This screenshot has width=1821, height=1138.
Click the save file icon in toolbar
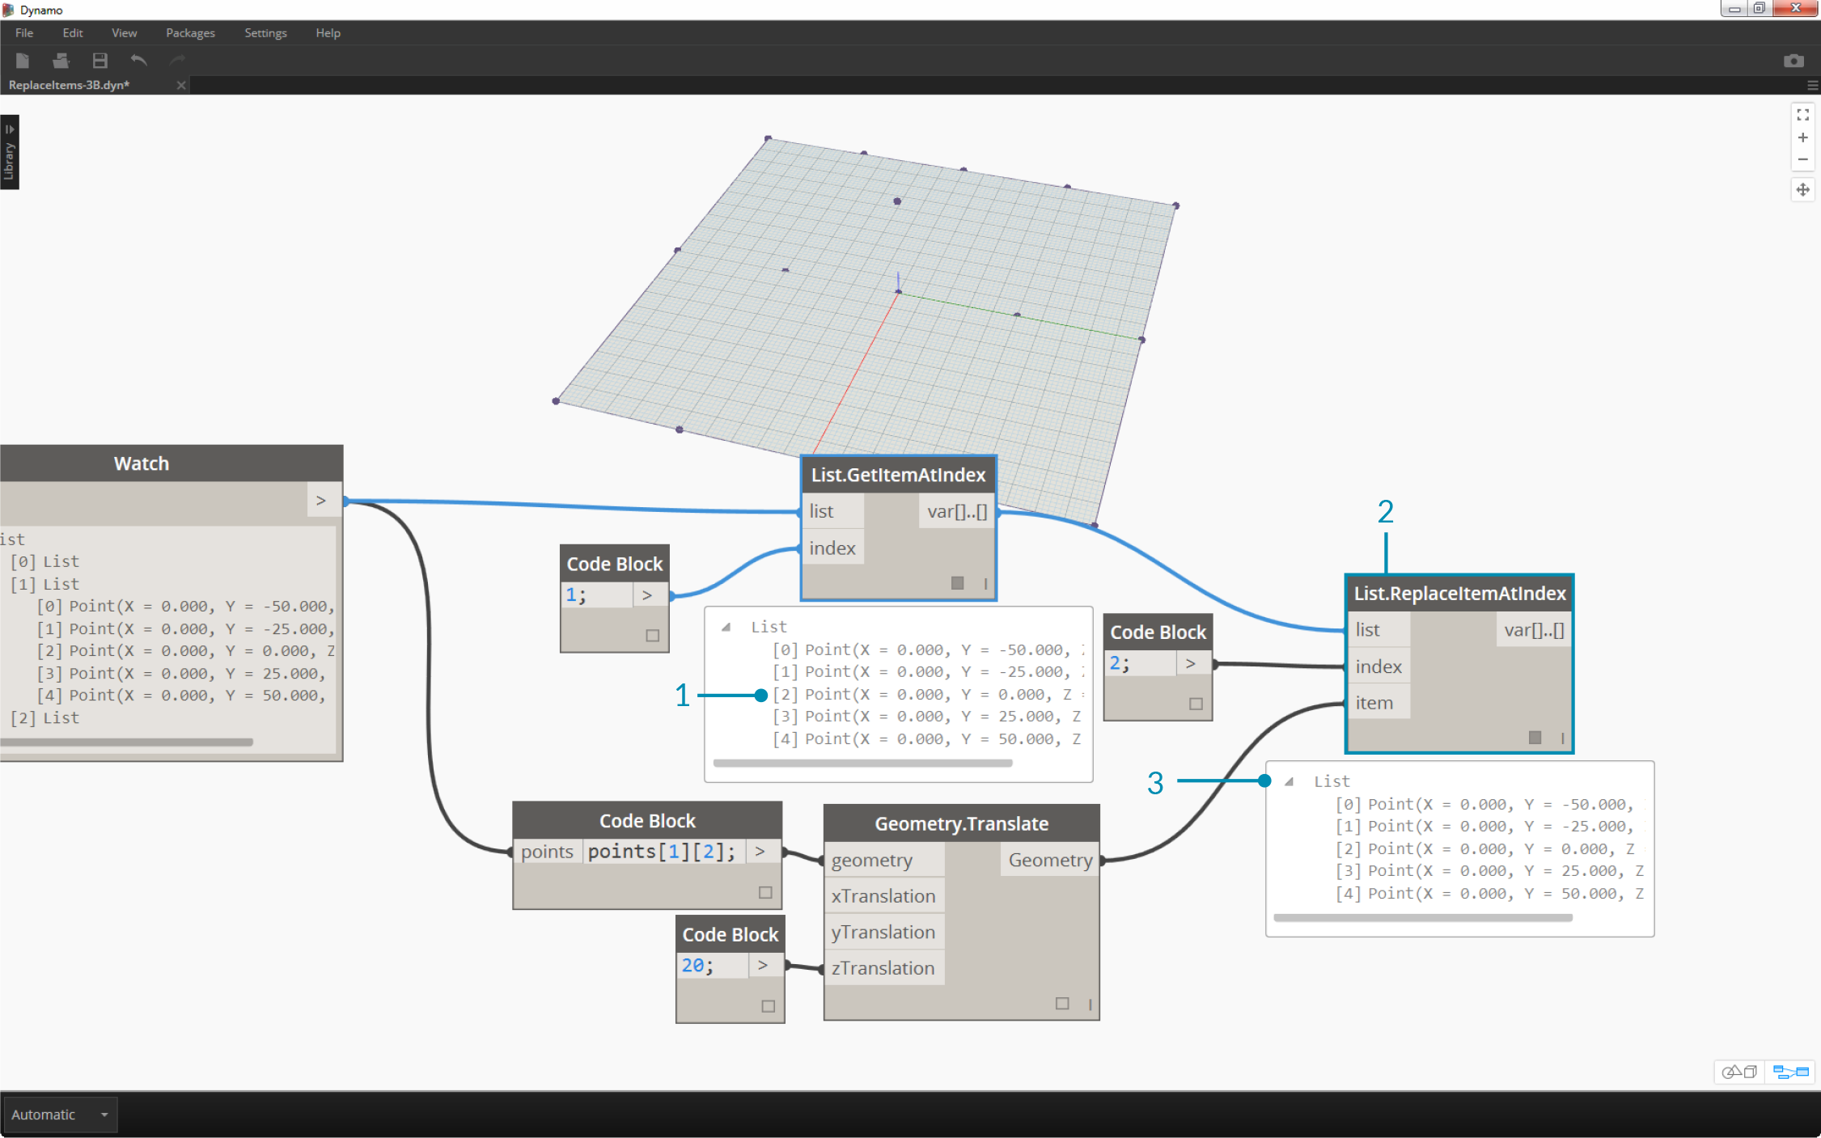[99, 59]
